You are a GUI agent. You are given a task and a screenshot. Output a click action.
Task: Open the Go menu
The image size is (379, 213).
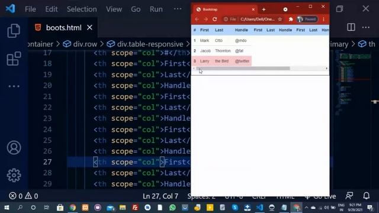(x=136, y=9)
